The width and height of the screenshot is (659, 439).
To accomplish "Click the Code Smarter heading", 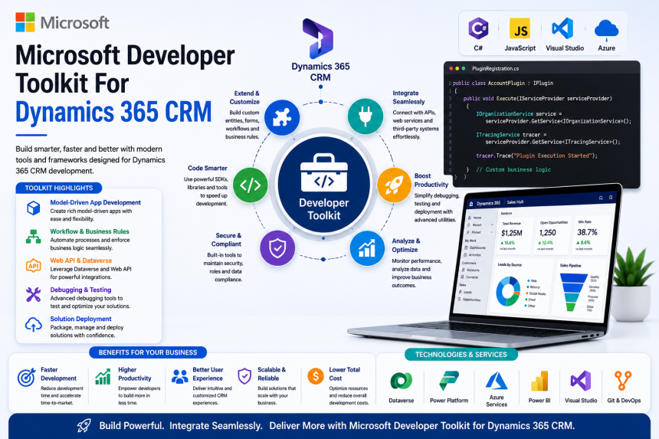I will tap(208, 168).
